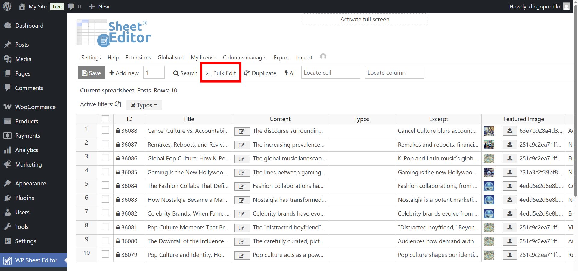This screenshot has width=578, height=271.
Task: Click the Duplicate toolbar button
Action: pos(260,73)
